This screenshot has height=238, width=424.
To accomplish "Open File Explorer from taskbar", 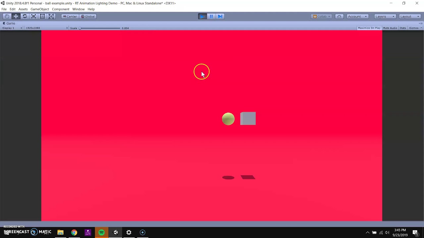I will click(60, 232).
